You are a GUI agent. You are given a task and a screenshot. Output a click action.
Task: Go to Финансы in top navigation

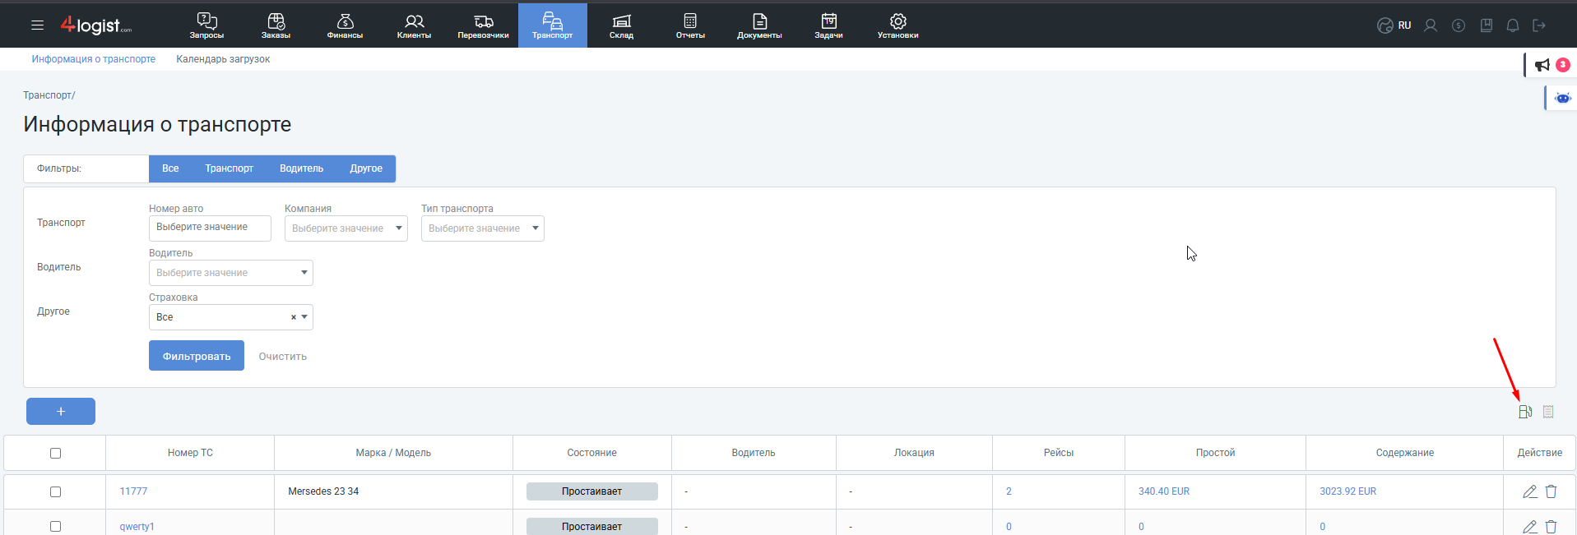pos(345,25)
